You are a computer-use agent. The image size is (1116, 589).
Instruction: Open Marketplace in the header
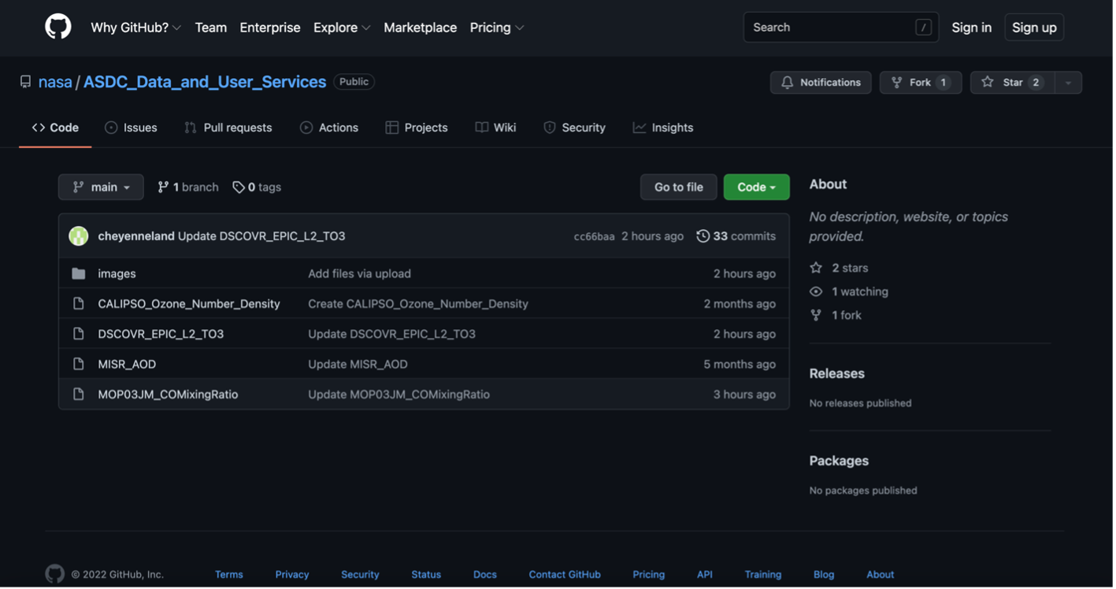click(x=420, y=28)
